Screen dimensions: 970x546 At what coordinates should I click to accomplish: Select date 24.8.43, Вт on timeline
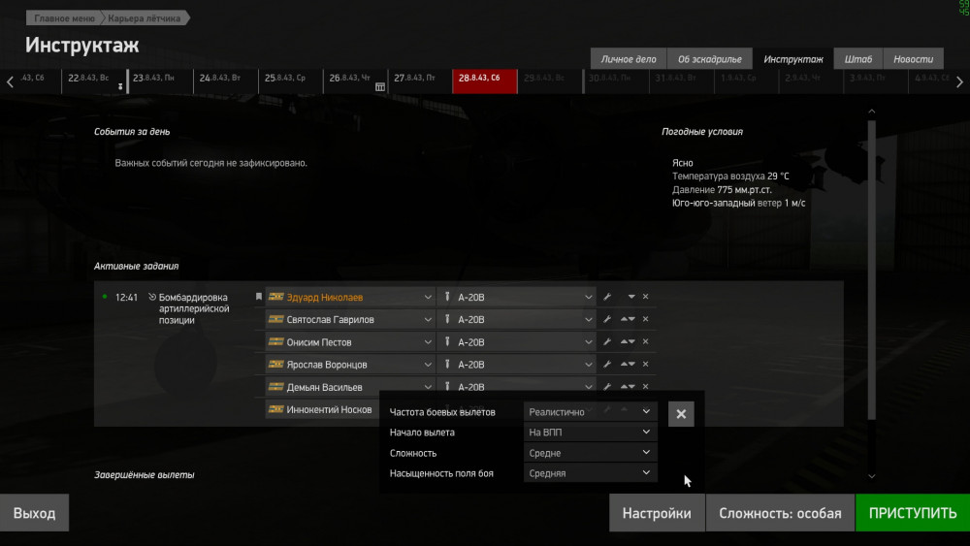click(226, 81)
